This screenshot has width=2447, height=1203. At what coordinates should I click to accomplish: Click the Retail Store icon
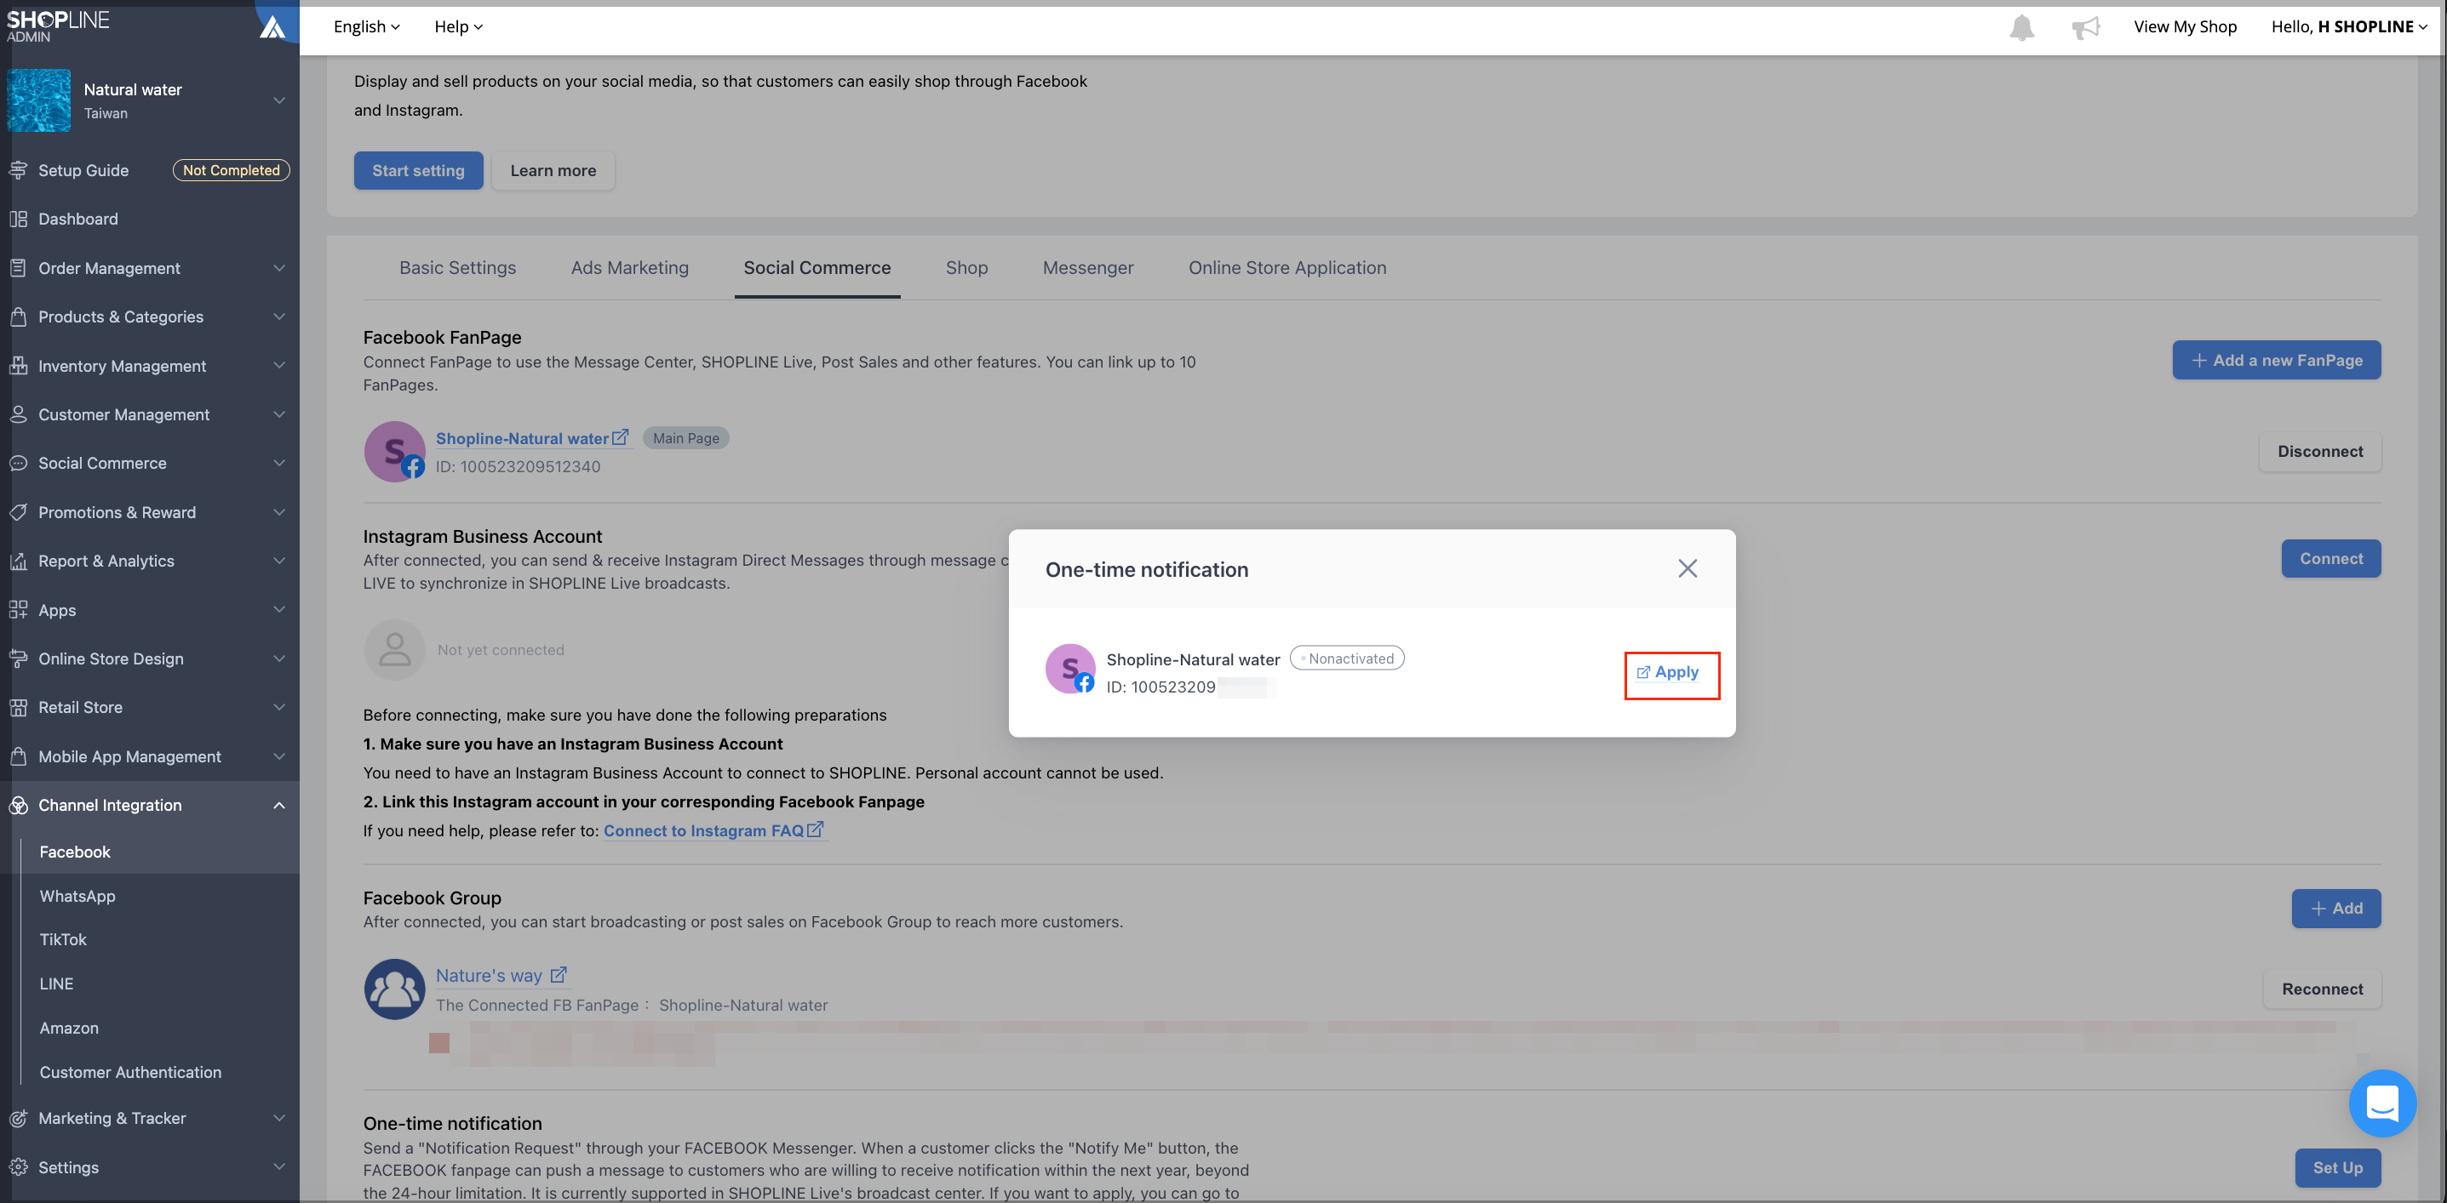point(18,707)
